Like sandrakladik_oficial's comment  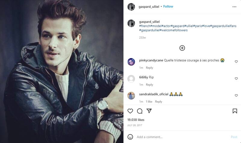pos(236,95)
